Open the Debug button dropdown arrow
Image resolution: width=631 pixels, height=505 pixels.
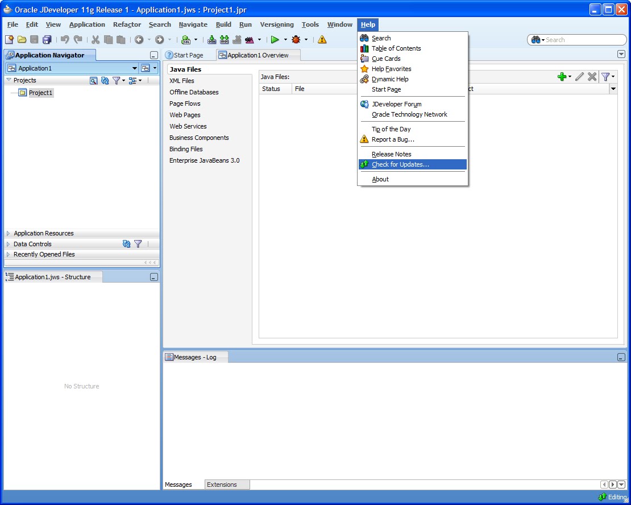pyautogui.click(x=306, y=39)
